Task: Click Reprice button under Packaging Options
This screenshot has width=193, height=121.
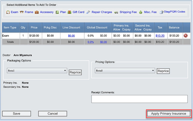Action: 75,72
